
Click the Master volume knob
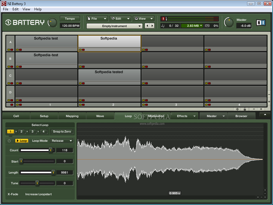[229, 23]
